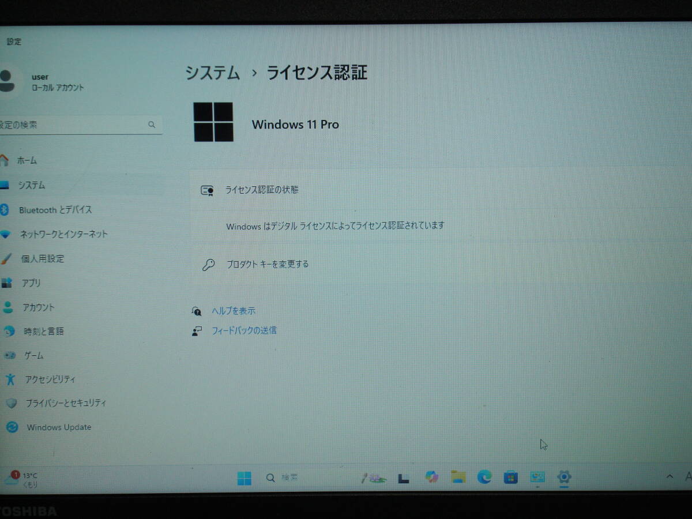692x519 pixels.
Task: Open ゲーム settings via gamepad icon
Action: (x=12, y=355)
